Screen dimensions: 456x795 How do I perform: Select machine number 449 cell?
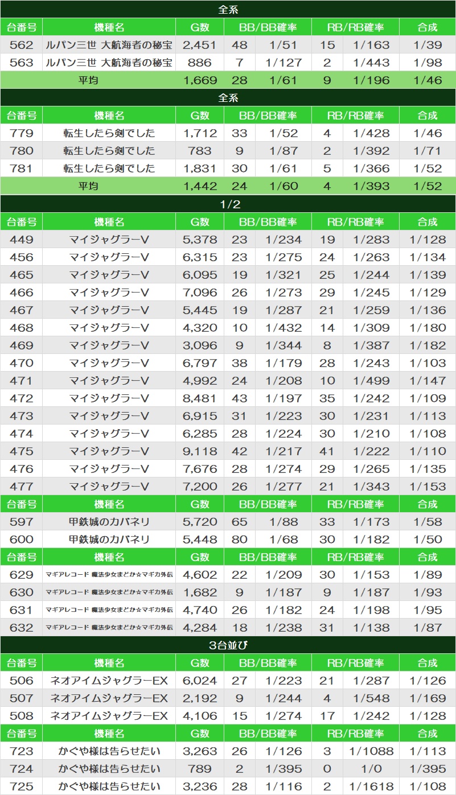pos(21,240)
